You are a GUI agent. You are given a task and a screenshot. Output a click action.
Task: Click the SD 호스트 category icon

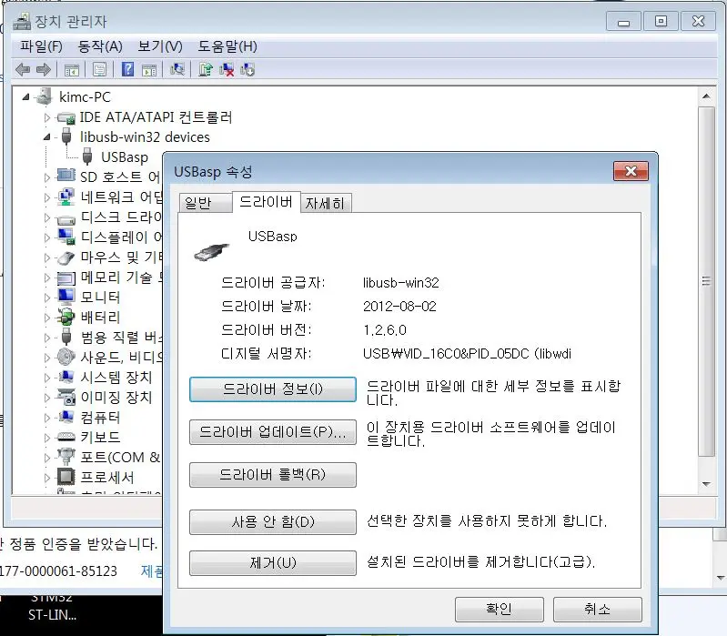coord(66,177)
